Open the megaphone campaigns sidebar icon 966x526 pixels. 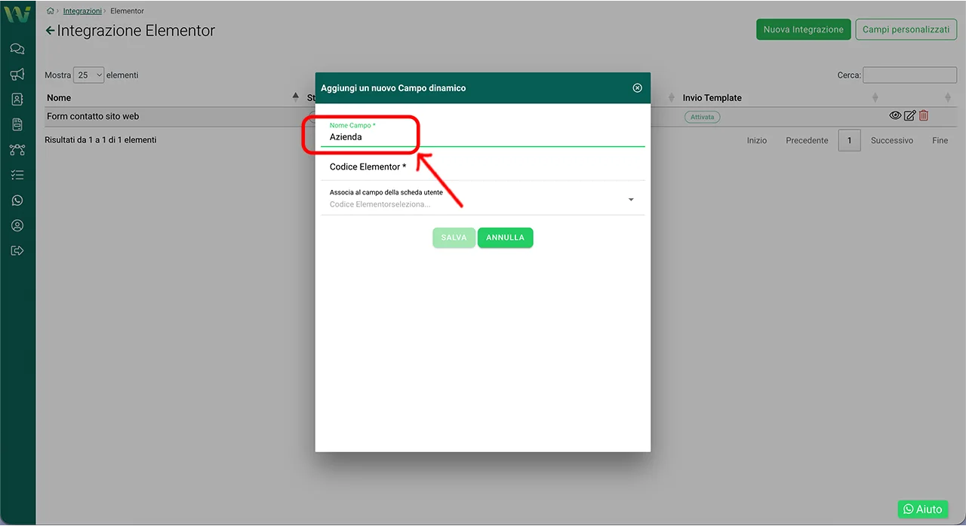click(x=17, y=74)
